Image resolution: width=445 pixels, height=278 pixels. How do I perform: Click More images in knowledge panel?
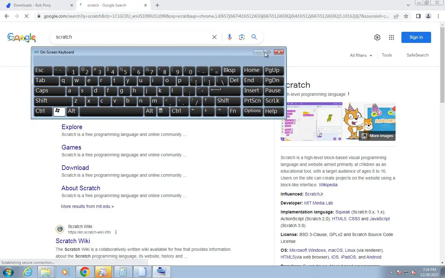(377, 136)
